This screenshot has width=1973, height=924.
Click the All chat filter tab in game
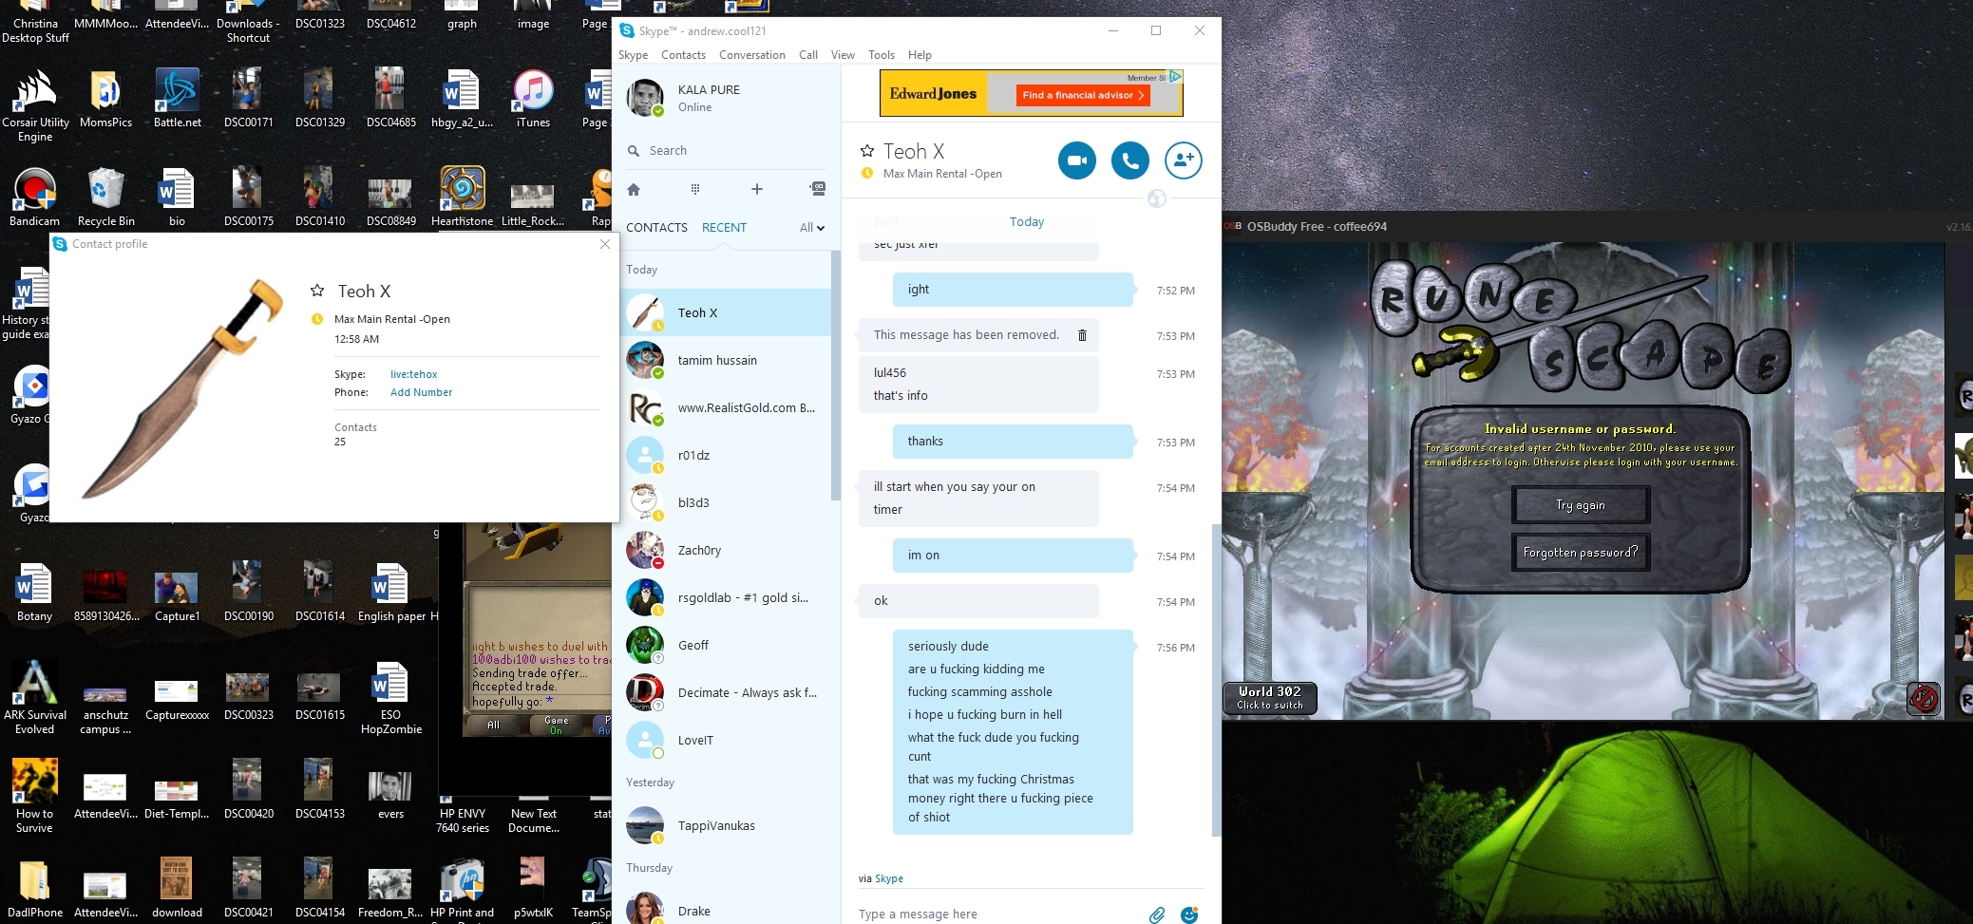tap(494, 726)
